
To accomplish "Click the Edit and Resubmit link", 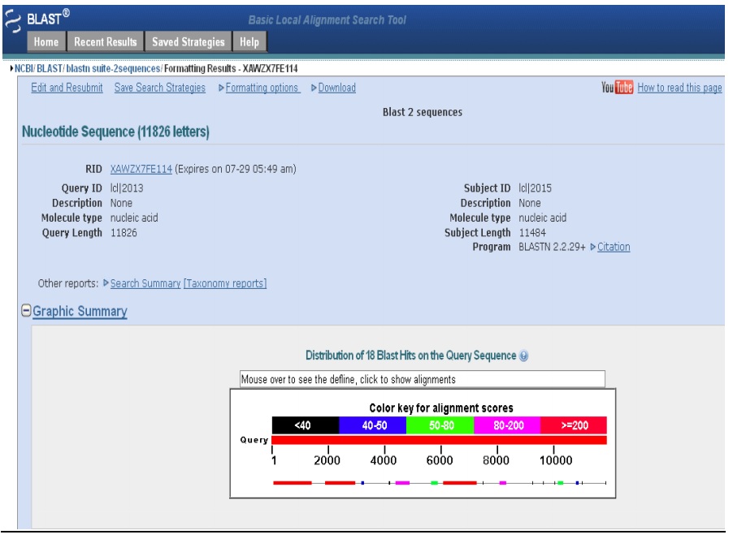I will 67,88.
